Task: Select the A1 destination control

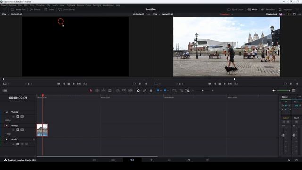Action: click(x=7, y=139)
